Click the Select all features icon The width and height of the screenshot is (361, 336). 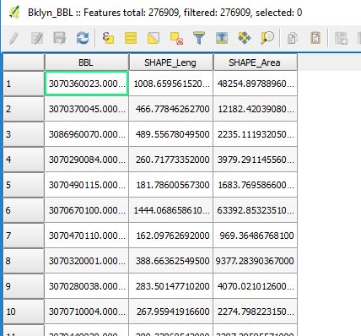131,38
